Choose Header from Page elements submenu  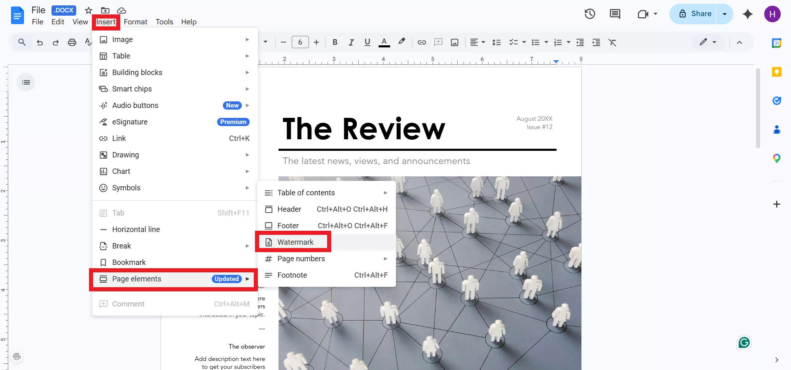click(x=326, y=209)
